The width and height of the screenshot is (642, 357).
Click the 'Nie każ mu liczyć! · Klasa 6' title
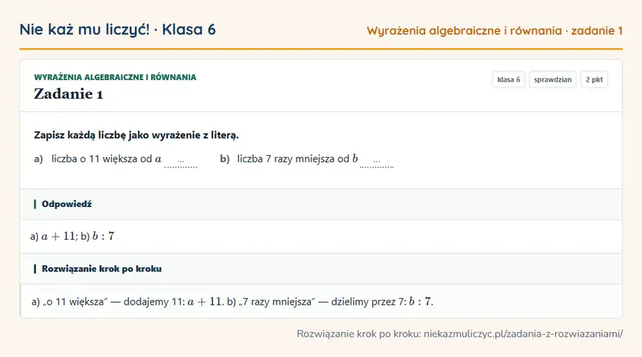click(x=117, y=30)
